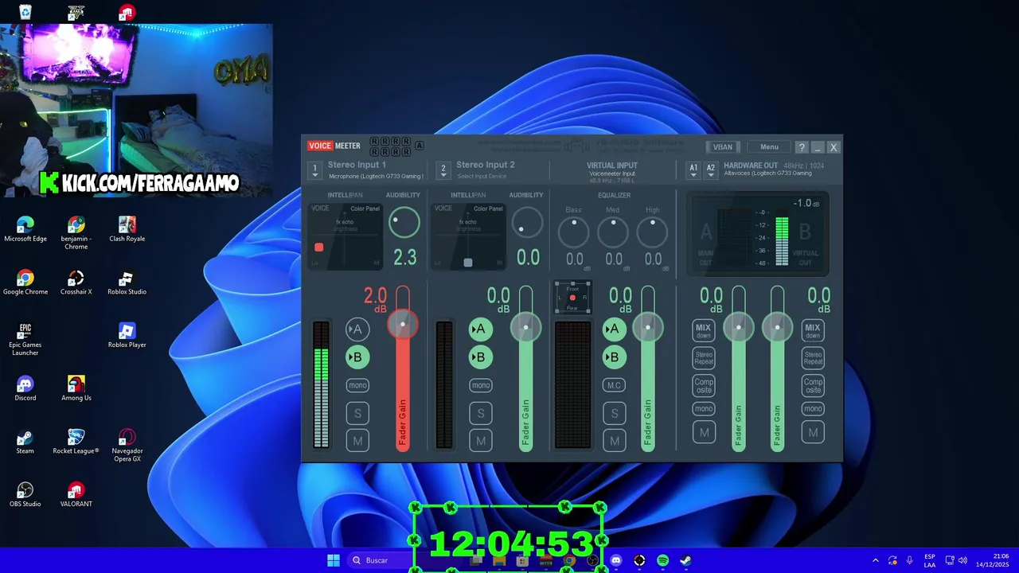Select the Steam desktop icon
This screenshot has width=1019, height=573.
click(25, 442)
